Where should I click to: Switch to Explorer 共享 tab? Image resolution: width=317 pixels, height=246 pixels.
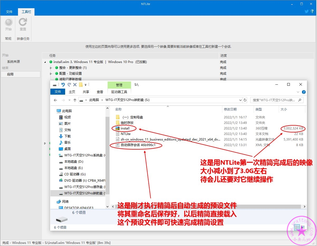point(86,92)
